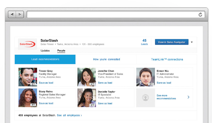
Task: Save Trevor Grey as lead
Action: [x=46, y=83]
